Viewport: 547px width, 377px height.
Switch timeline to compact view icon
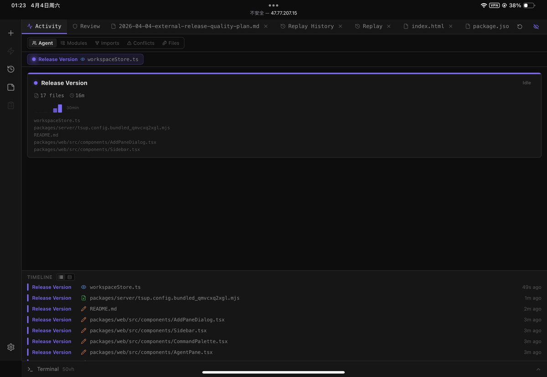pos(70,277)
